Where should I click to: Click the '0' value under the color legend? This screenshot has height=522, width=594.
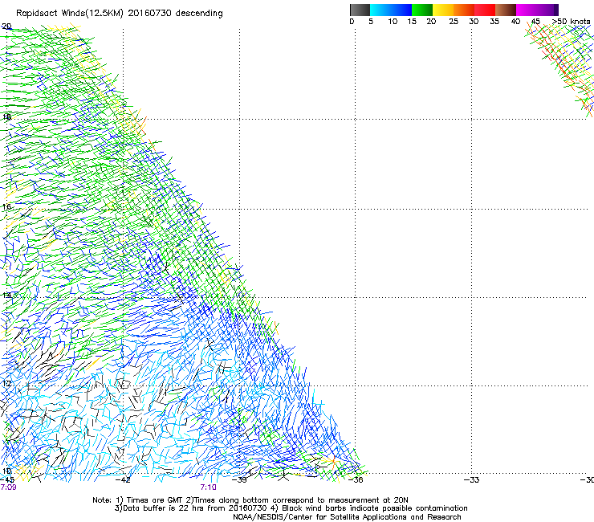point(352,22)
